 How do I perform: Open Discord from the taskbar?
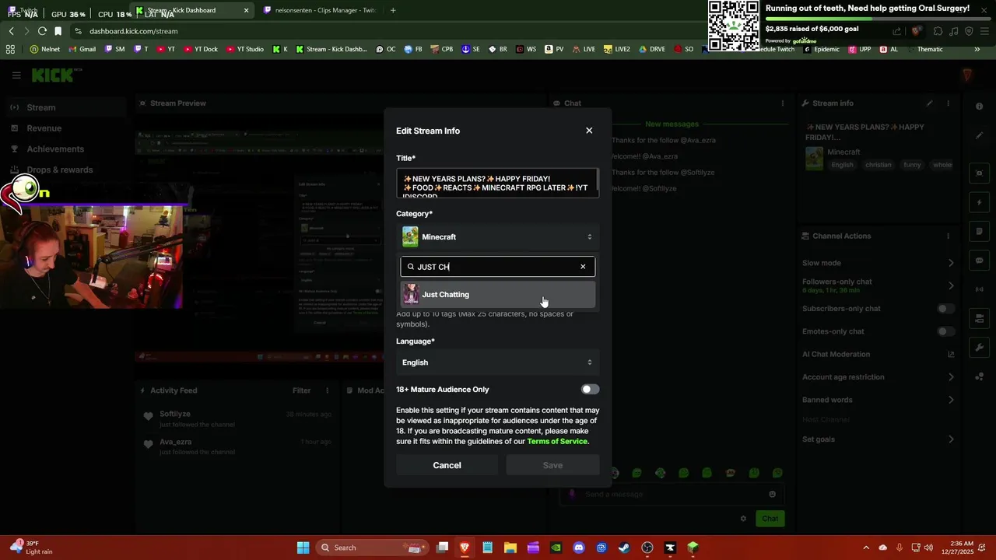578,548
